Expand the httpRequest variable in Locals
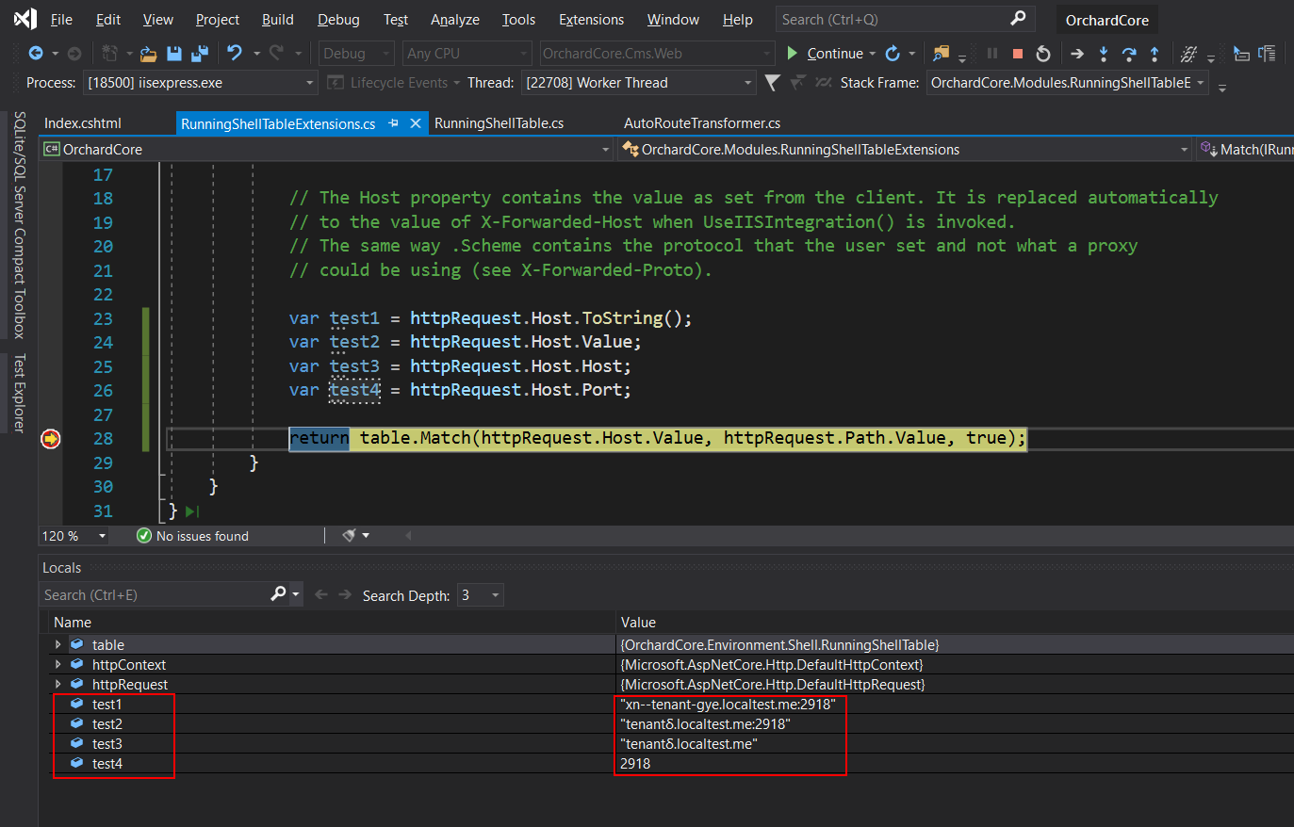1294x827 pixels. click(x=58, y=684)
